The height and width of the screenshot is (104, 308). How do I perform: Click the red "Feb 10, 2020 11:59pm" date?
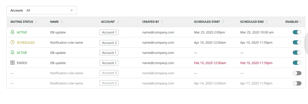pyautogui.click(x=256, y=63)
